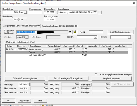Switch to the Ausgehendes Konto tab
Viewport: 137px width, 106px height.
tap(21, 26)
